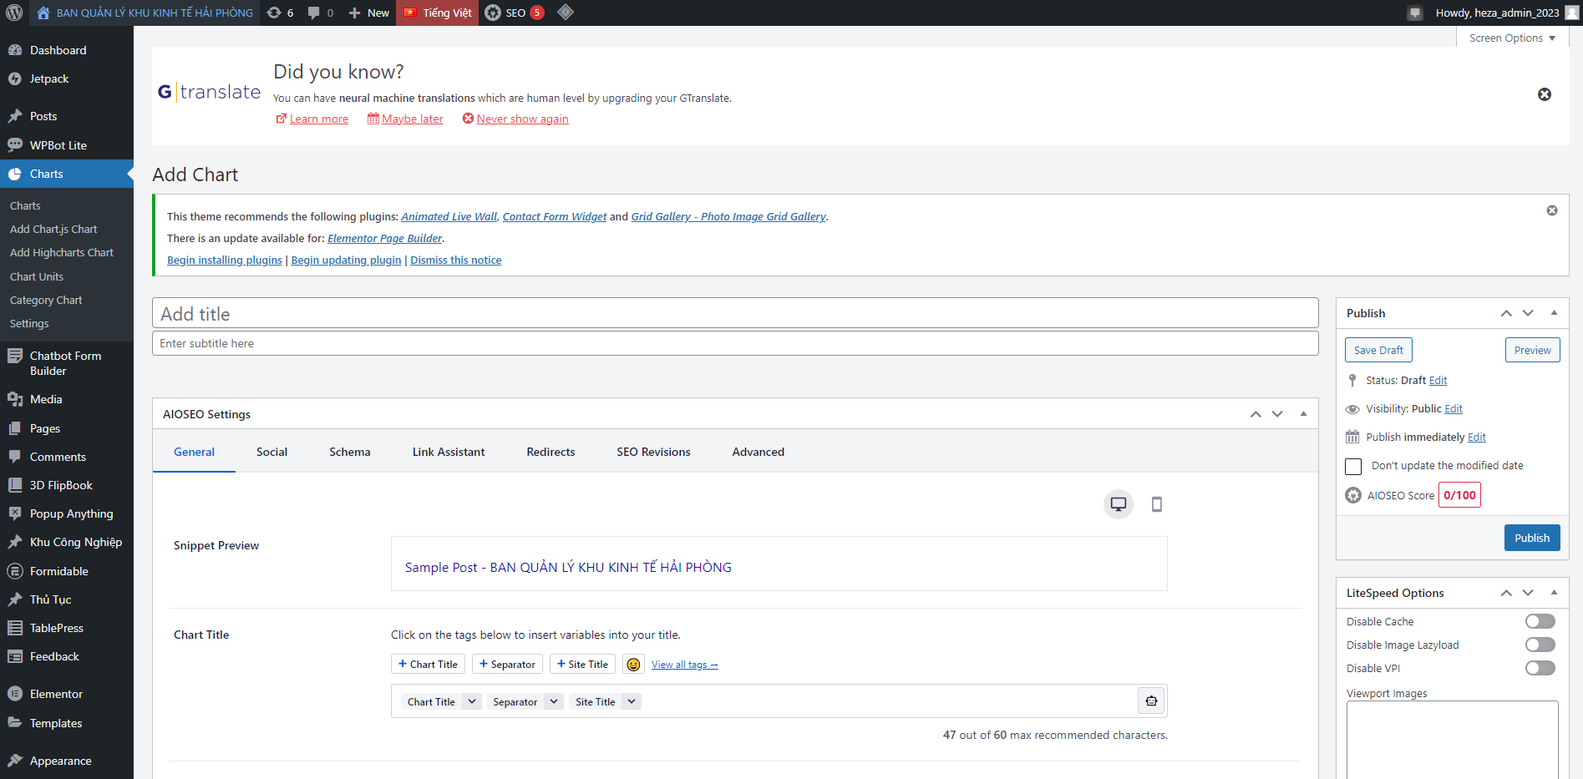Open the updates icon in admin bar
The image size is (1583, 779).
280,13
